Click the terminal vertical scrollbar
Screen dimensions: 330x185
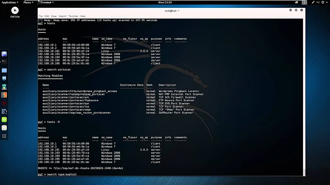pos(304,97)
